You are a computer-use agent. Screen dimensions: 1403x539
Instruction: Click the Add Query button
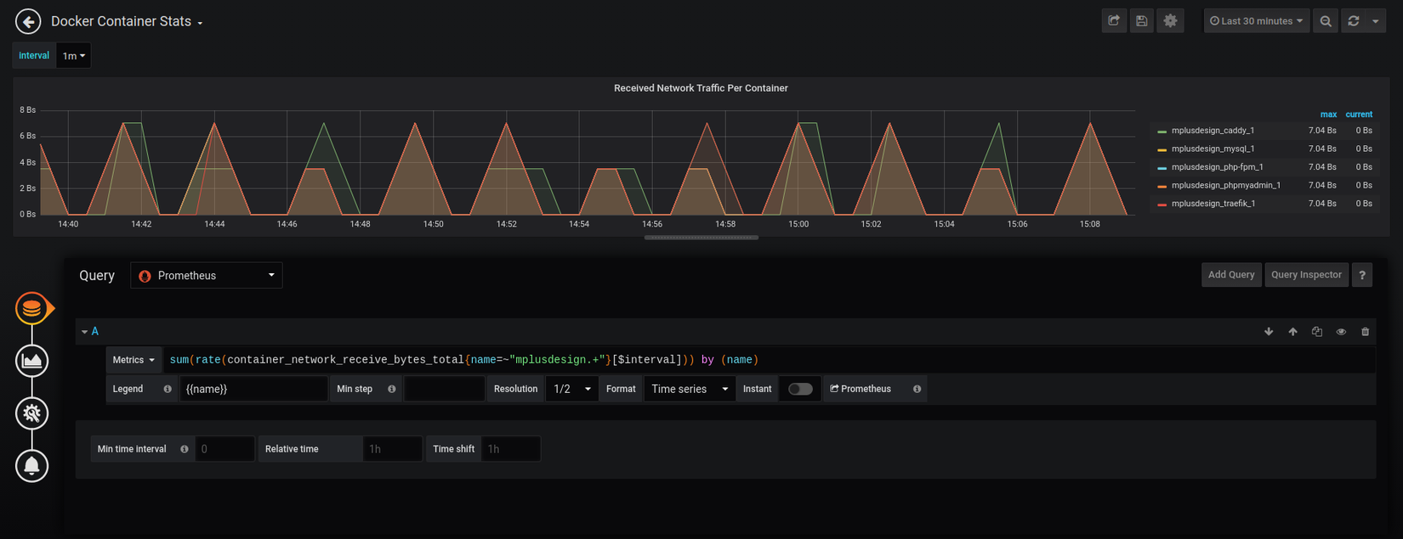point(1230,275)
